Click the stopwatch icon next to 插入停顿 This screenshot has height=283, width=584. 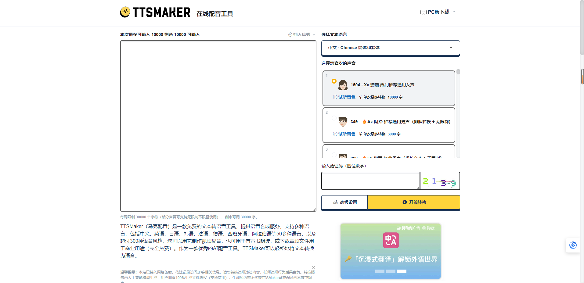point(290,34)
